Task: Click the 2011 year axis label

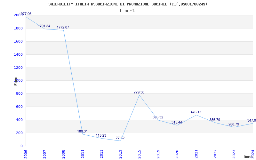Action: (x=83, y=154)
